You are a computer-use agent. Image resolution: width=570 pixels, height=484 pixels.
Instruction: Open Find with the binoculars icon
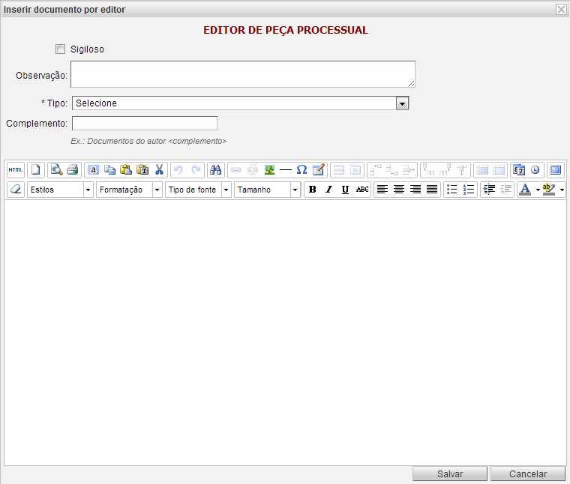[215, 169]
